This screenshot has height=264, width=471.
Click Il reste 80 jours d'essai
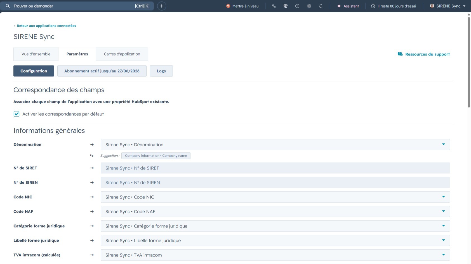394,6
